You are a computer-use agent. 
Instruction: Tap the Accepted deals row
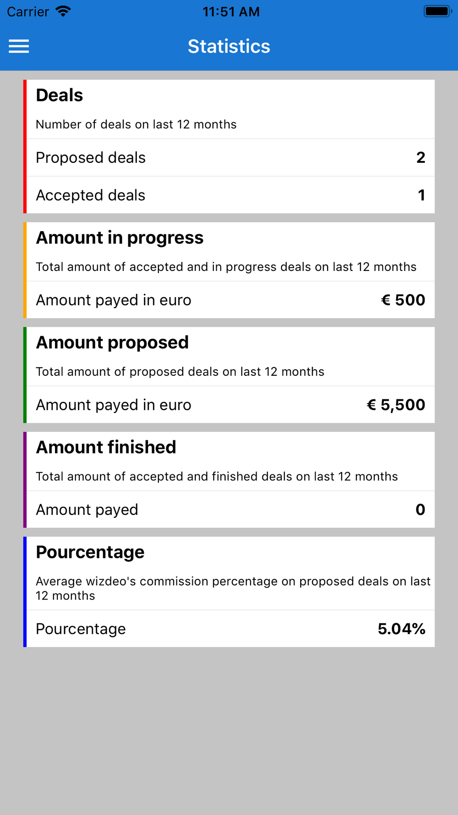(229, 195)
